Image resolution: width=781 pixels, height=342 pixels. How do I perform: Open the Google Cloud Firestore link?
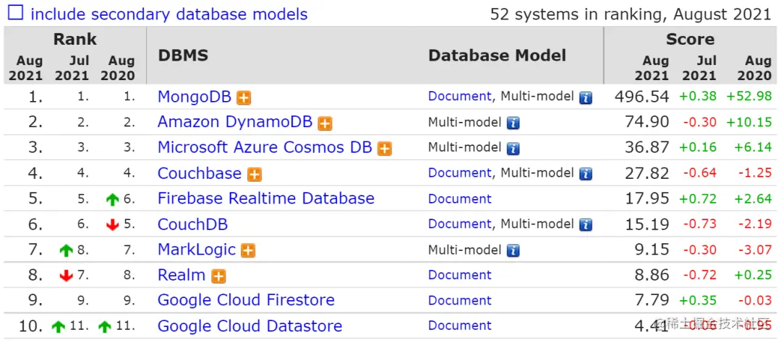click(x=246, y=300)
